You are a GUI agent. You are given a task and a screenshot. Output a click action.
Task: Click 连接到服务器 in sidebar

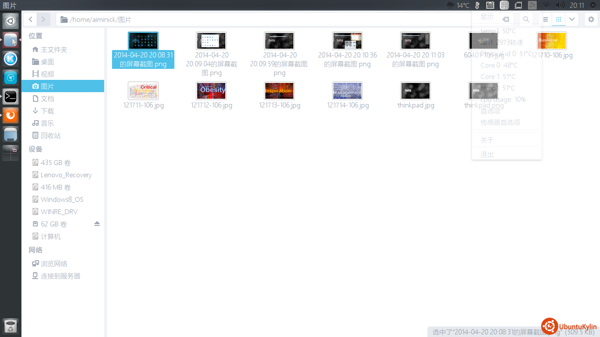pos(61,276)
